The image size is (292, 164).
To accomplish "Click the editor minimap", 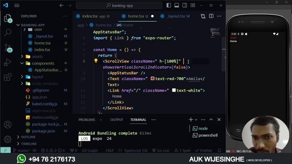I will click(215, 32).
